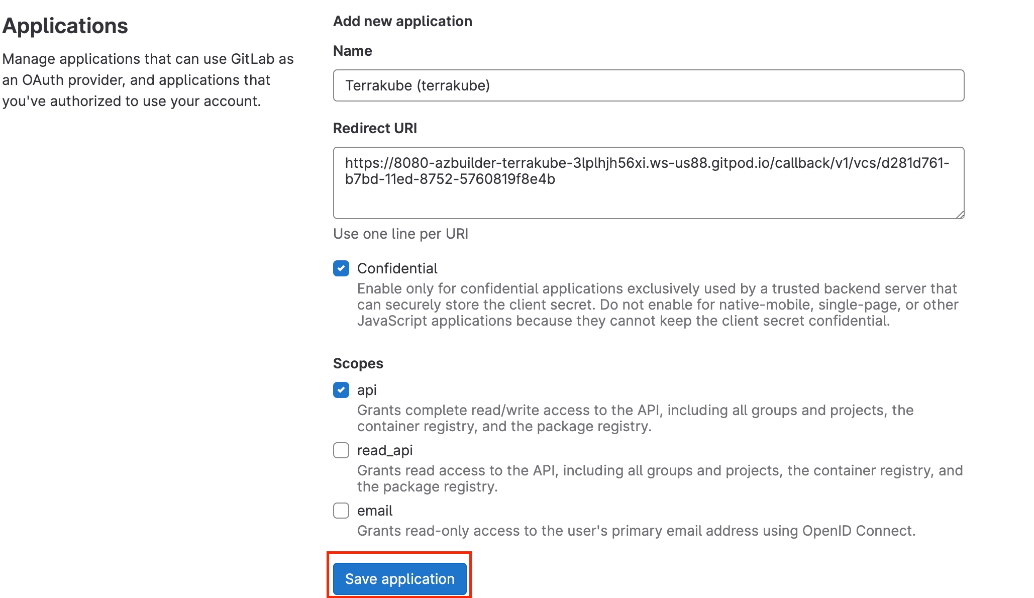Click the Name field label
1034x598 pixels.
tap(353, 51)
